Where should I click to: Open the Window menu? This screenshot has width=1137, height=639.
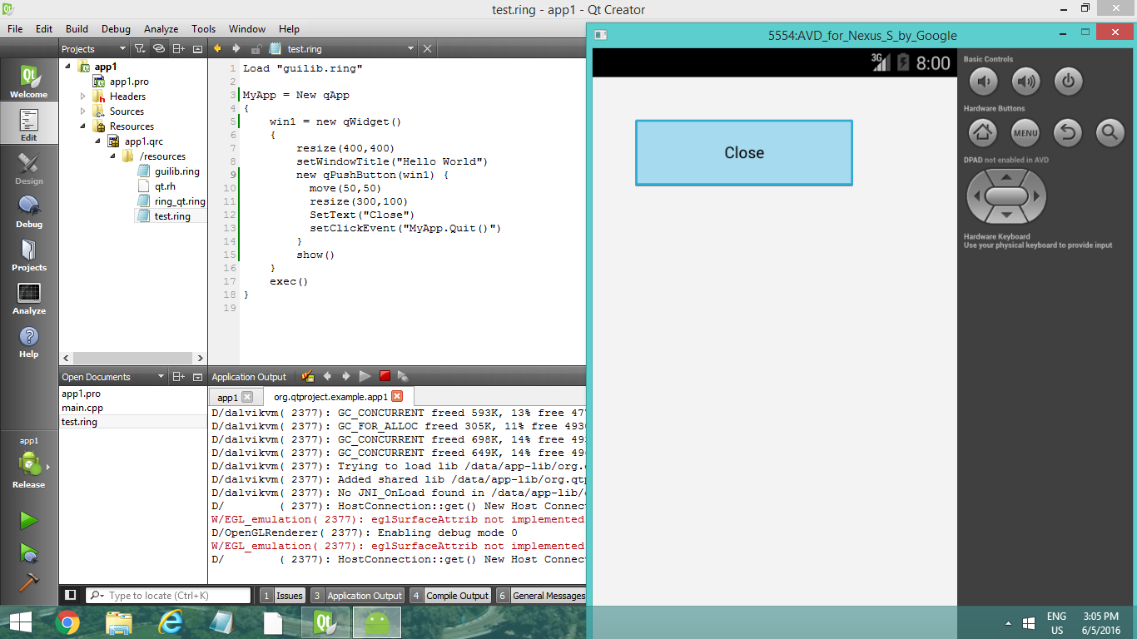click(x=246, y=28)
